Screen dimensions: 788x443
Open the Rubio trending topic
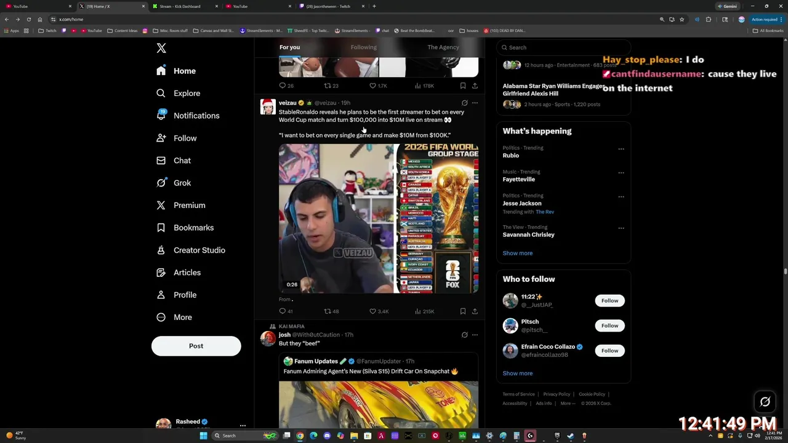pos(563,152)
